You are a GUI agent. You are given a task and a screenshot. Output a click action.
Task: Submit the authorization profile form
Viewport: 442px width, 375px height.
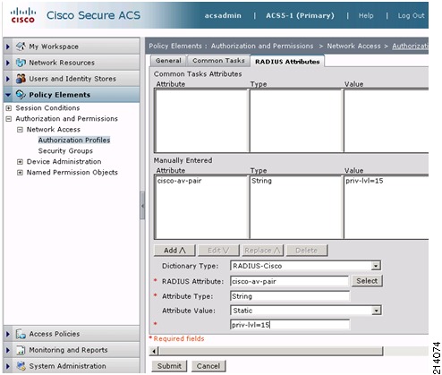[169, 366]
